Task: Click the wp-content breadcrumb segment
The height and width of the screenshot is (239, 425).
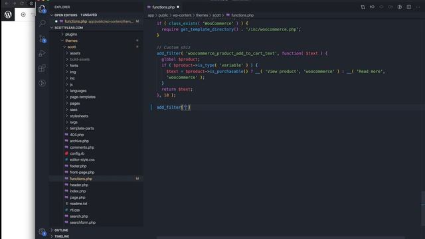Action: 182,15
